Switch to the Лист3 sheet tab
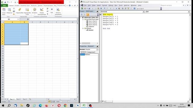Screen dimensions: 193x108 tap(25, 99)
